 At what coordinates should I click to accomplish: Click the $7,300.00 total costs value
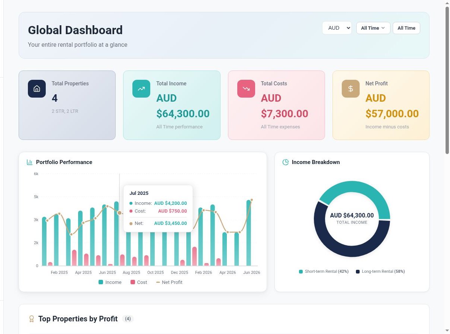click(x=285, y=114)
